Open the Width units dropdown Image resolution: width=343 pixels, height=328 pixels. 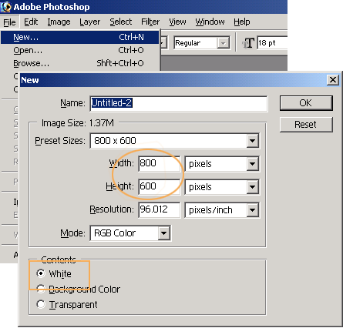click(x=253, y=164)
